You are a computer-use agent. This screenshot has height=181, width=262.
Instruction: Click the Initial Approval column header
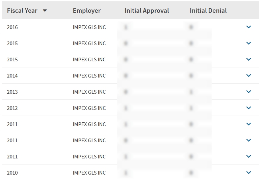click(x=147, y=10)
